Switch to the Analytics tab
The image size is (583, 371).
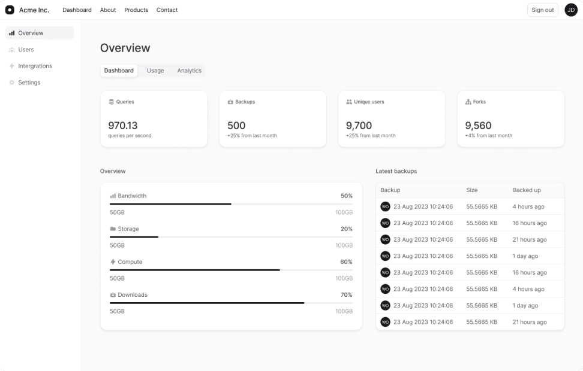pyautogui.click(x=190, y=71)
